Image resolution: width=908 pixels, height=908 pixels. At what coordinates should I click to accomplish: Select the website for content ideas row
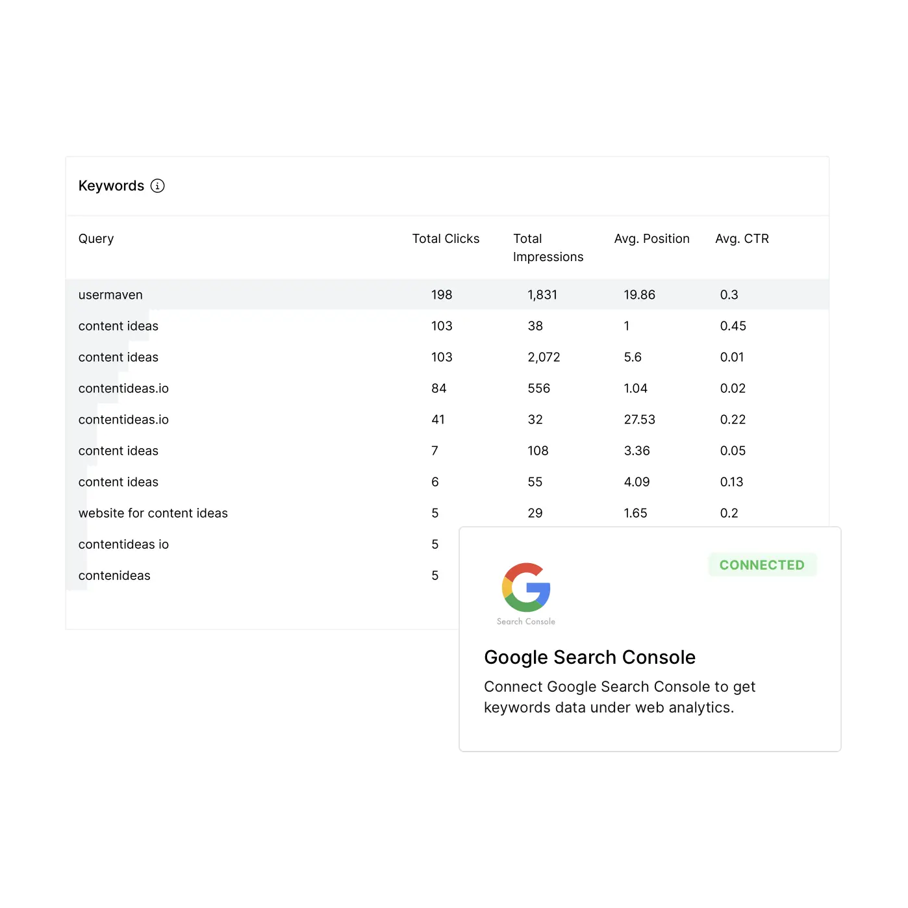coord(447,513)
